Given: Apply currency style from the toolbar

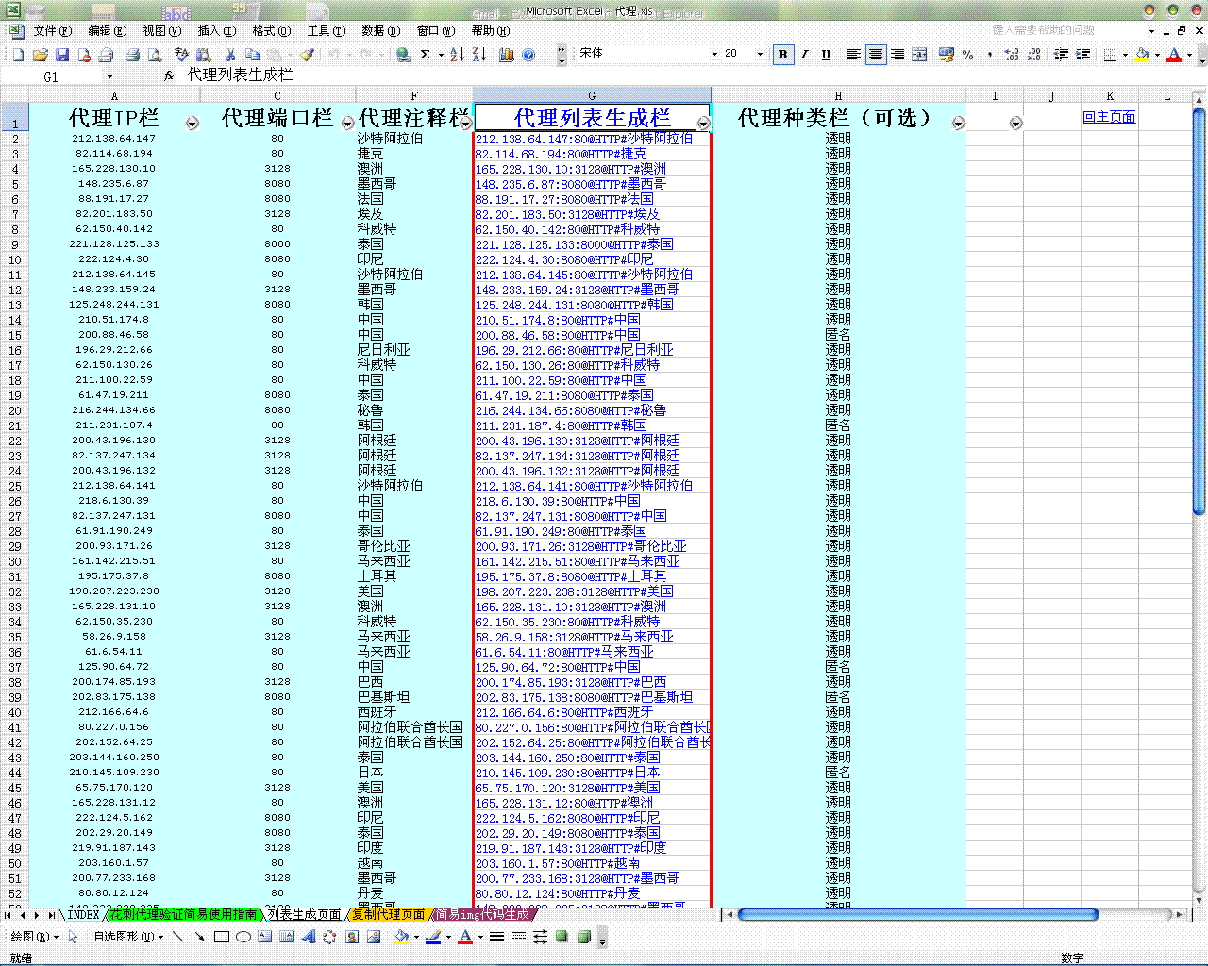Looking at the screenshot, I should (947, 55).
